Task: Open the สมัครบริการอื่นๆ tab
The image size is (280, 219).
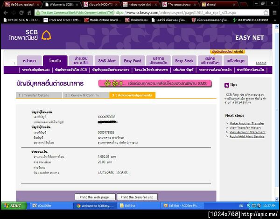Action: click(210, 61)
